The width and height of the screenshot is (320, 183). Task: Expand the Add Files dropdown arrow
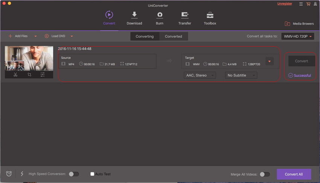click(35, 36)
